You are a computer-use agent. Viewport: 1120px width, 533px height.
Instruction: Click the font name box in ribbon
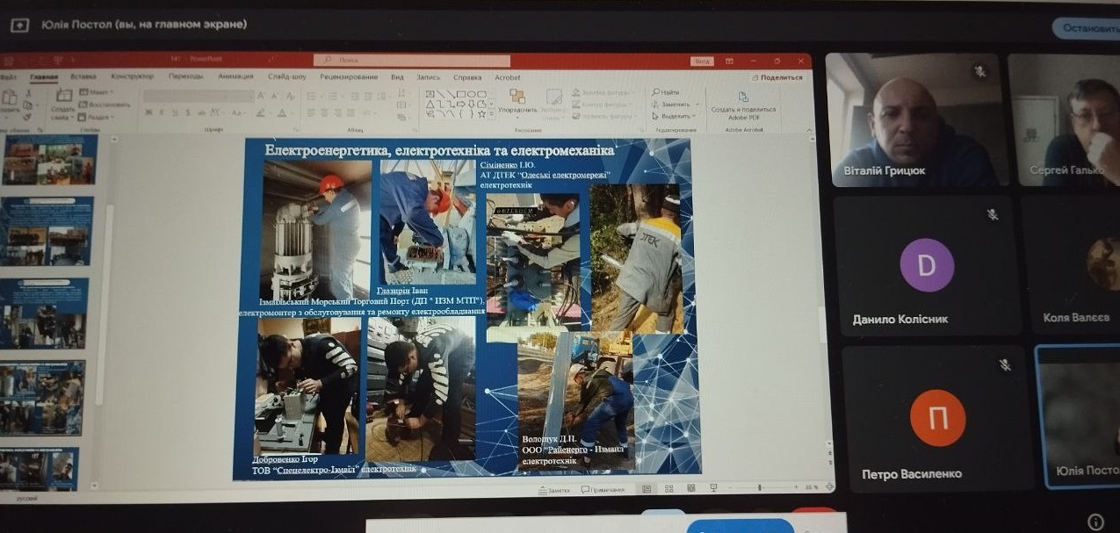[x=187, y=96]
